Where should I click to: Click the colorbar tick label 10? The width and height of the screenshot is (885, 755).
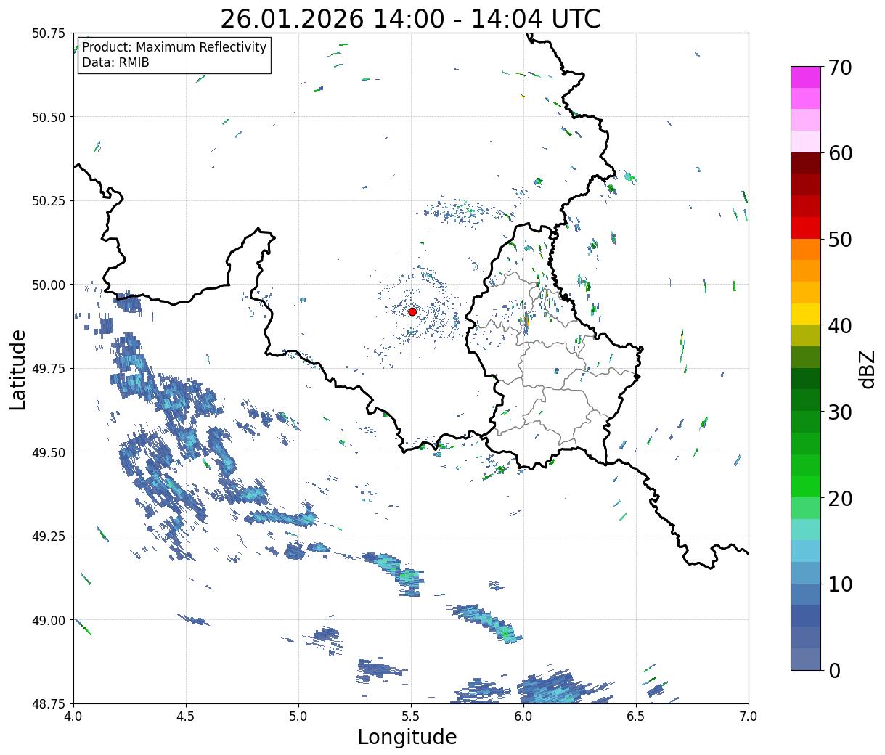click(x=840, y=584)
